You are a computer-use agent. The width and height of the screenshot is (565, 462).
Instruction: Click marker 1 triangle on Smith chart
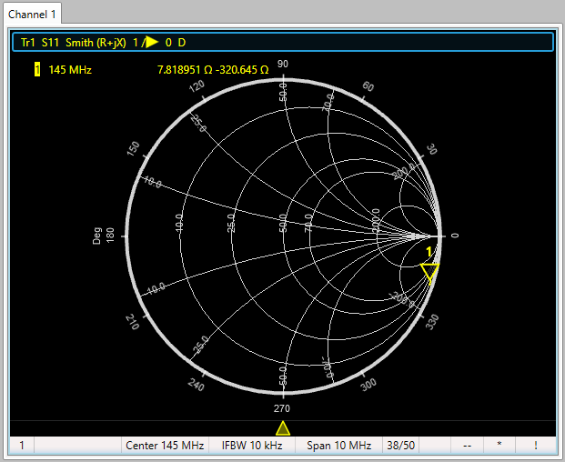pos(429,271)
